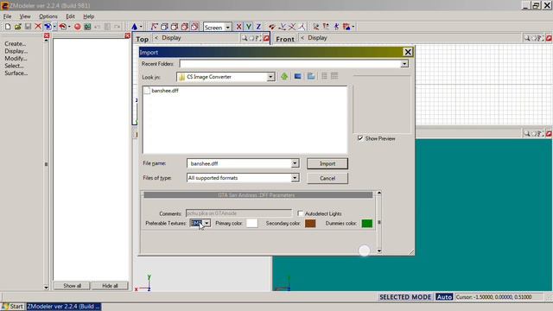
Task: Toggle the Selected Mode cube icon
Action: click(194, 27)
